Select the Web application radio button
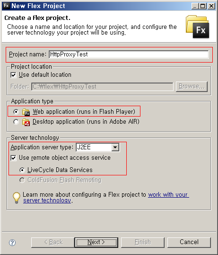 coord(16,112)
